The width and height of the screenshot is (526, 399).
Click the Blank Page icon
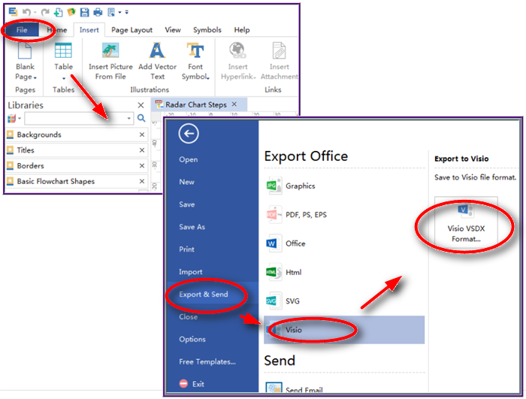[x=25, y=50]
